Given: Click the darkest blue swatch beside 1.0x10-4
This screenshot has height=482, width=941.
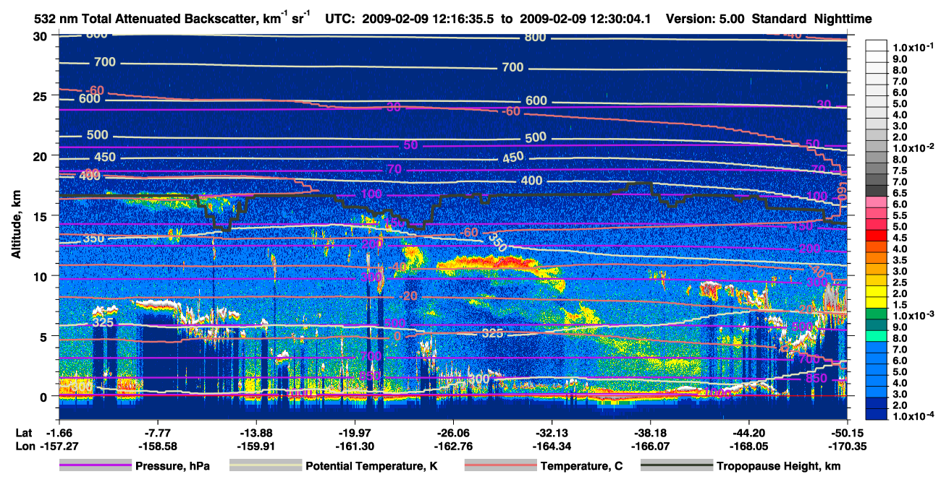Looking at the screenshot, I should 877,414.
